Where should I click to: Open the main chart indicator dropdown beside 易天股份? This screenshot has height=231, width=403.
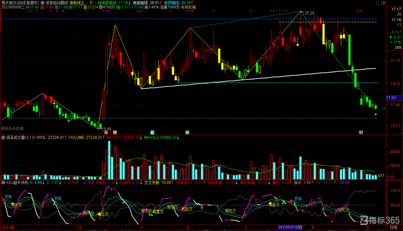42,3
